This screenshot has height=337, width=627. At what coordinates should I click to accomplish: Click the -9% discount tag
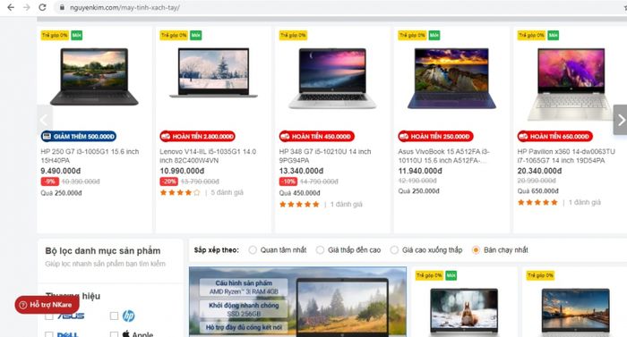tap(49, 181)
